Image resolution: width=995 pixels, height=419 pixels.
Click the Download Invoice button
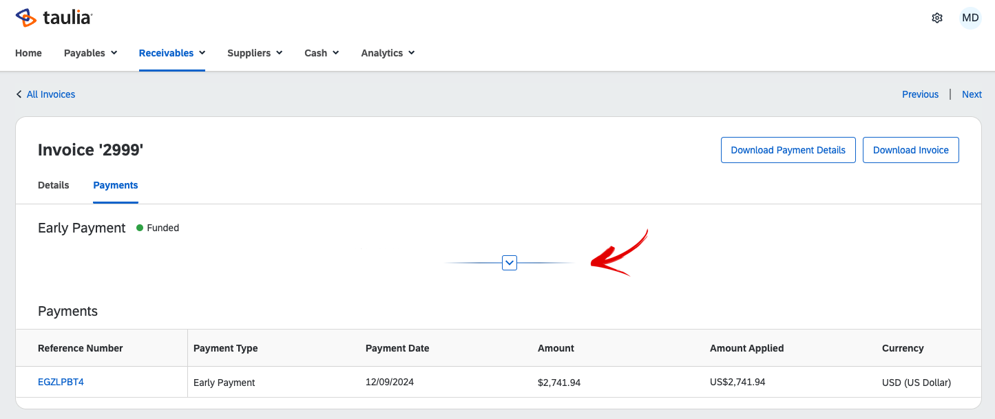coord(910,150)
